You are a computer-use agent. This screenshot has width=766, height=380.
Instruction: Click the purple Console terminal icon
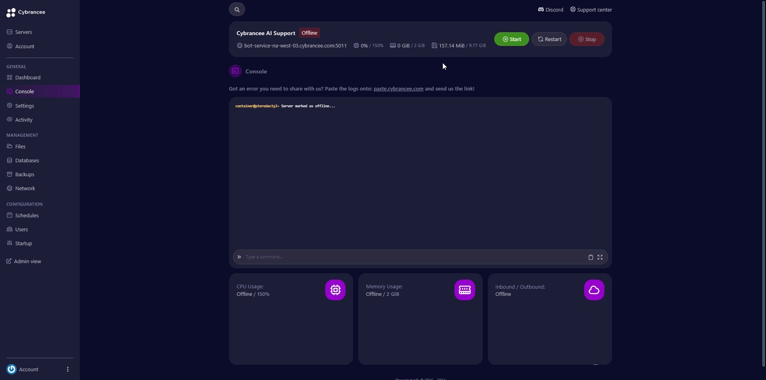(x=235, y=71)
